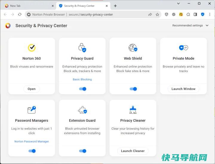Close the New Tab tab

point(53,6)
